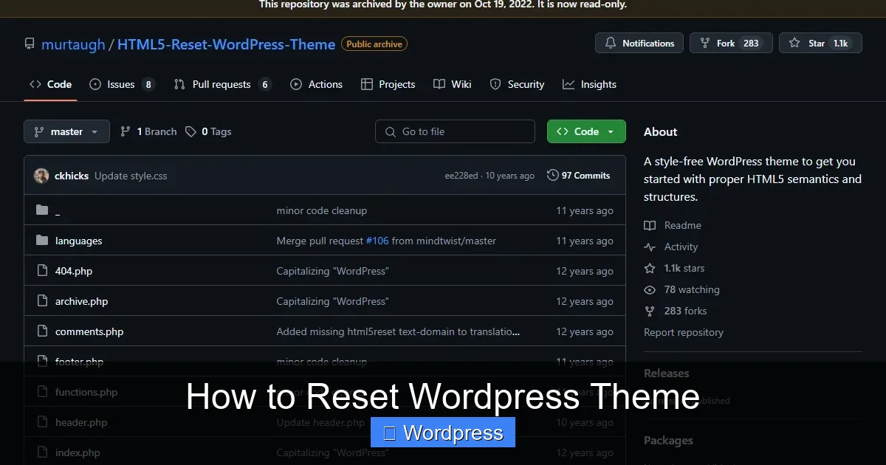Open pull request #106 link
Image resolution: width=886 pixels, height=465 pixels.
[x=377, y=241]
